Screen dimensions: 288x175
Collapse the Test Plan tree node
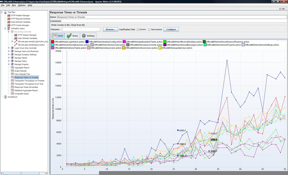(2, 12)
